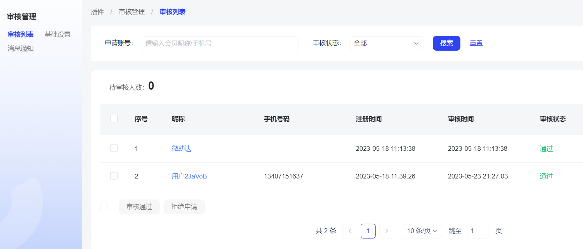Click review time 2023-05-23 21:27:03

coord(478,176)
